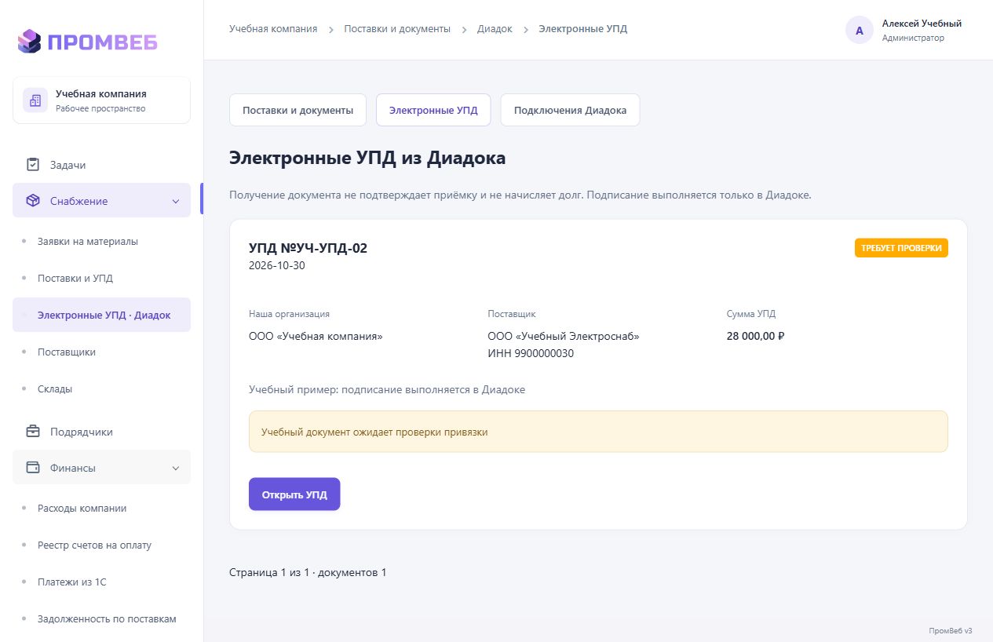Follow the Диадок breadcrumb link
993x642 pixels.
495,29
